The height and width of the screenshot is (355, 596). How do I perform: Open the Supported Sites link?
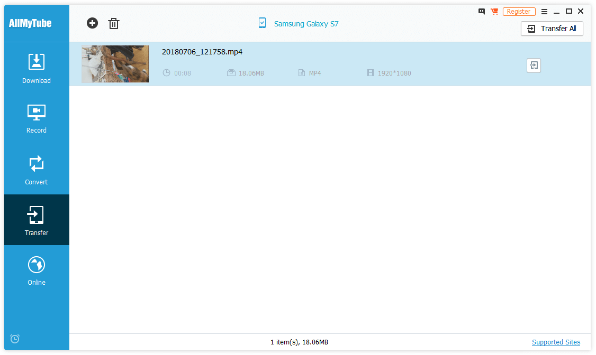click(x=556, y=342)
